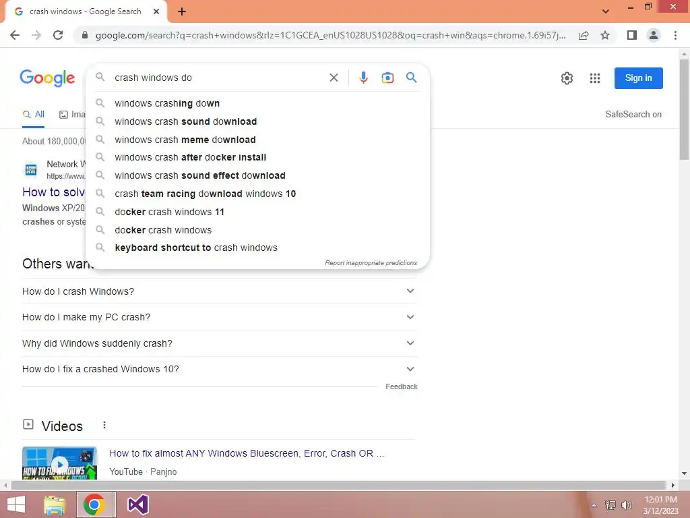The width and height of the screenshot is (690, 518).
Task: Click the vertical page scrollbar
Action: [684, 110]
